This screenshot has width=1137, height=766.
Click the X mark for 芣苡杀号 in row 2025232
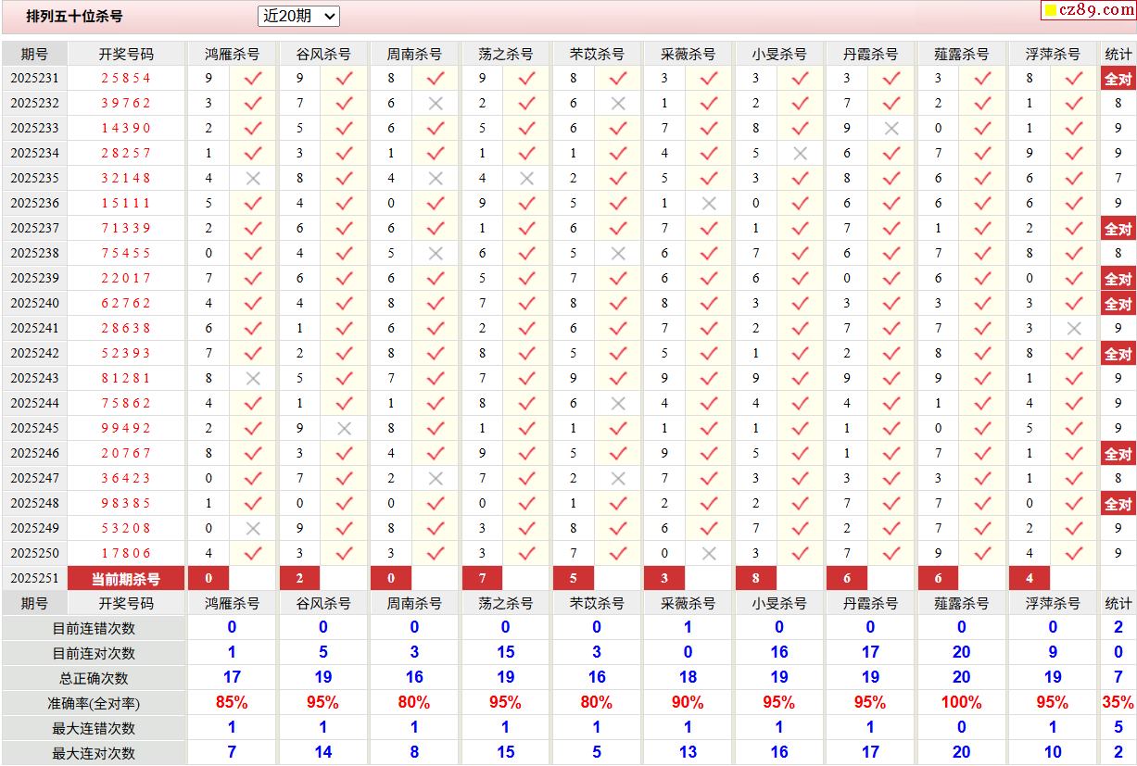point(618,103)
